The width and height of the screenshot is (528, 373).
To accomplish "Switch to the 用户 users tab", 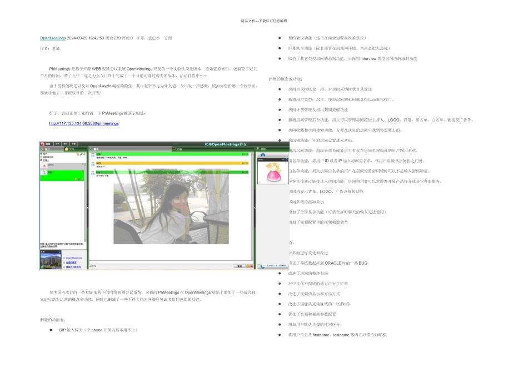I will coord(51,149).
